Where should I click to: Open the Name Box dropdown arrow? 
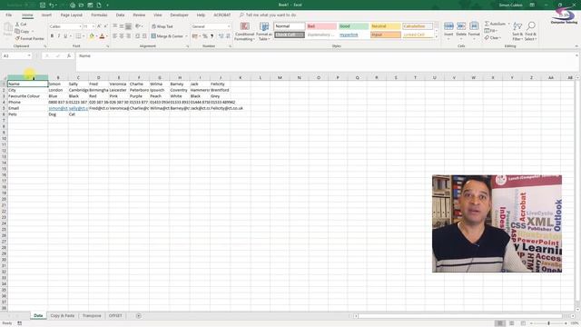29,55
